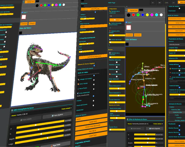Click the Ajustar Zoom slider

[x=117, y=130]
